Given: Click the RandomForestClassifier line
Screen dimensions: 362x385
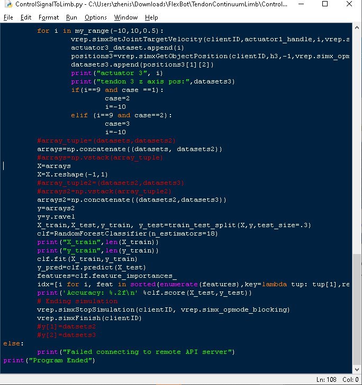Looking at the screenshot, I should [128, 233].
